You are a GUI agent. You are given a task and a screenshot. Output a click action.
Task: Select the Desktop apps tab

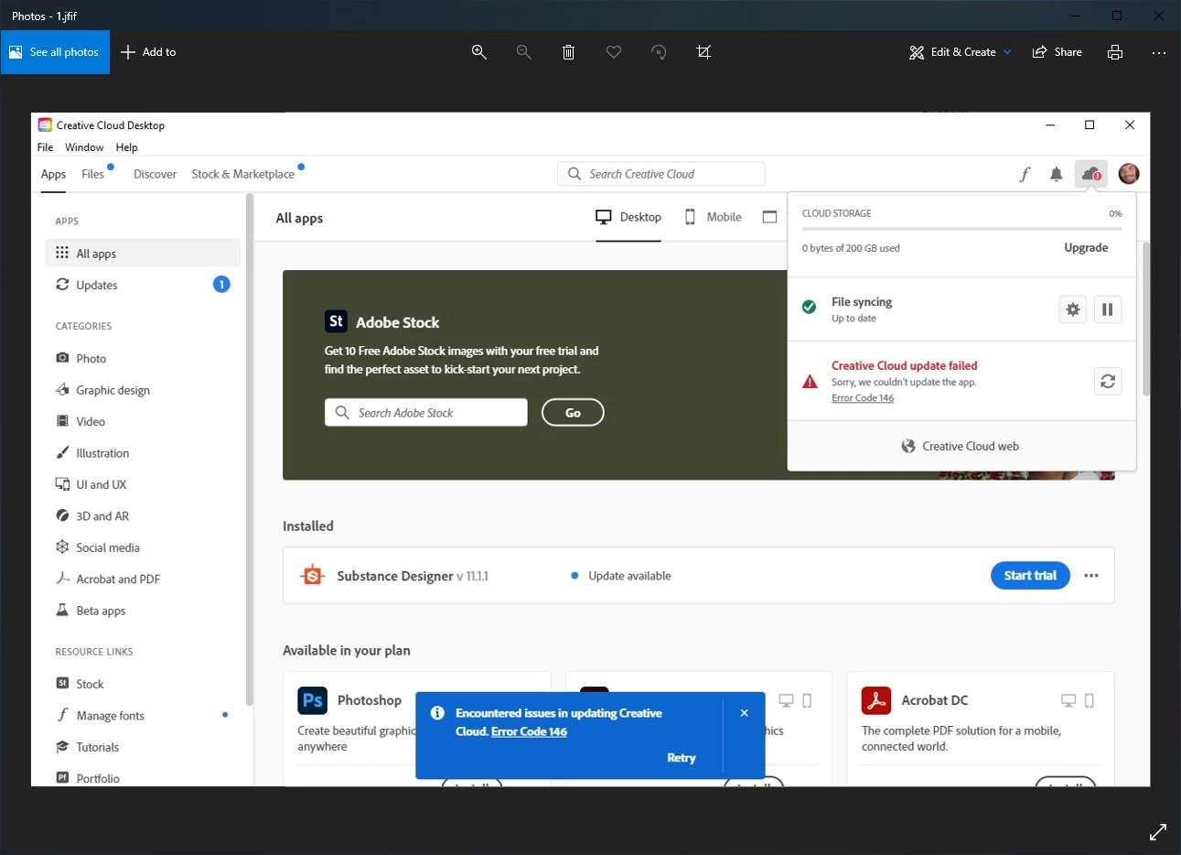point(628,217)
